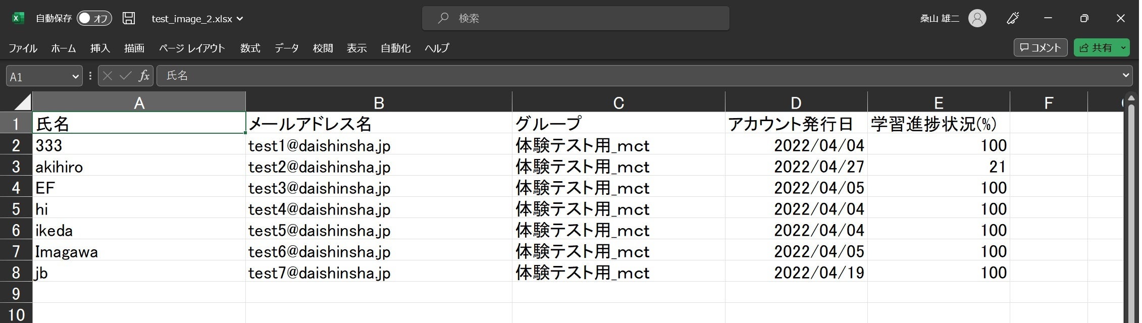Viewport: 1142px width, 323px height.
Task: Open the データ menu tab
Action: 286,48
